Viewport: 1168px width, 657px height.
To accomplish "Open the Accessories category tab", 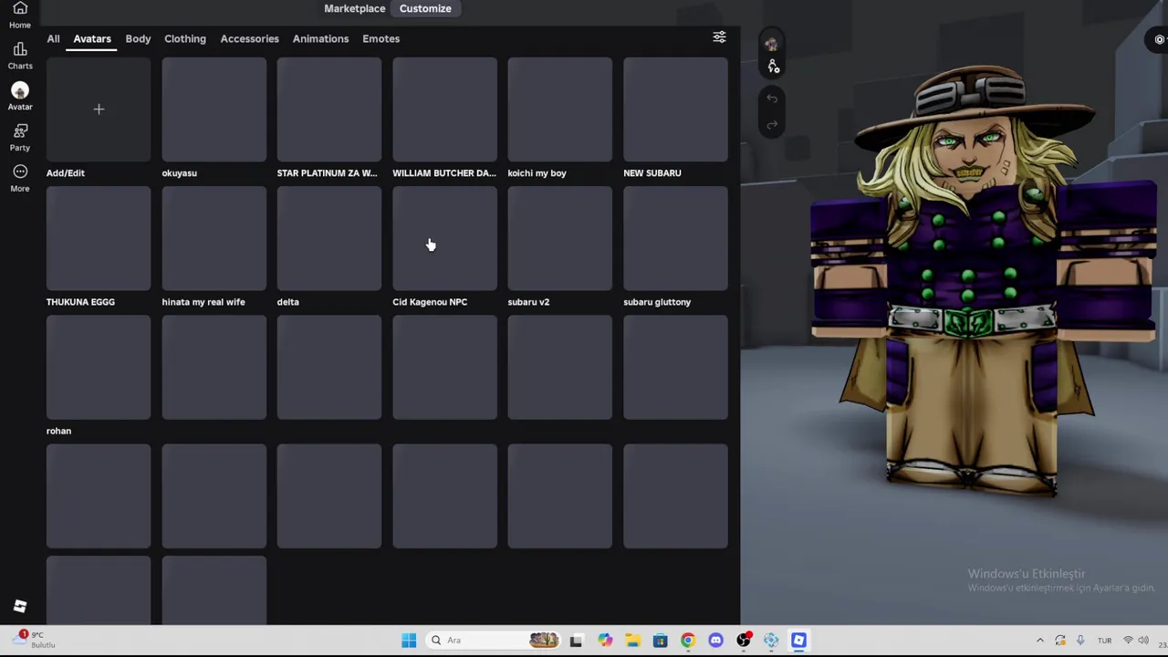I will (249, 38).
